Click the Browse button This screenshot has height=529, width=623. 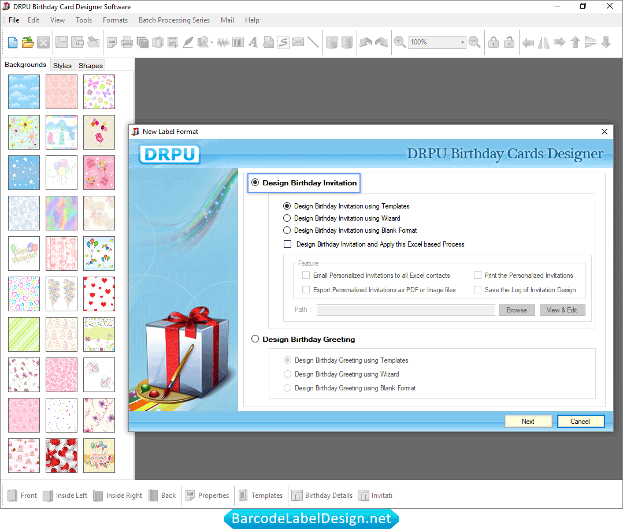[517, 310]
